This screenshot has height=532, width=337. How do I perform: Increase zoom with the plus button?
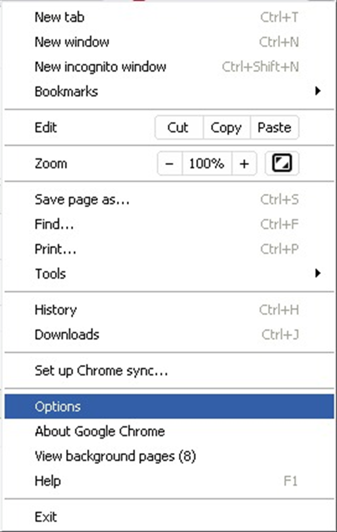(244, 163)
